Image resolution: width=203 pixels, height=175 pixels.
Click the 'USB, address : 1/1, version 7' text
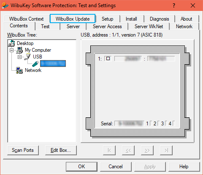pyautogui.click(x=122, y=35)
